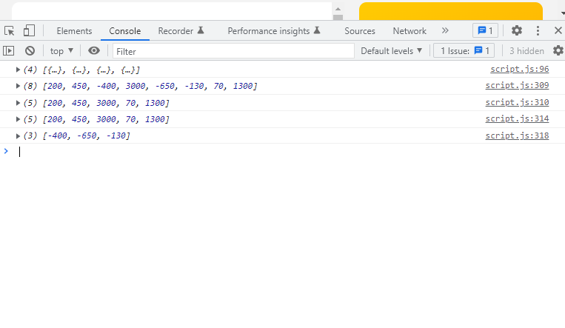The height and width of the screenshot is (328, 565).
Task: Open the script.js:310 source link
Action: pyautogui.click(x=517, y=102)
